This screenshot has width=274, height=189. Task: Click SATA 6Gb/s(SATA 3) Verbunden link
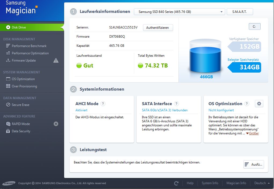pos(165,110)
